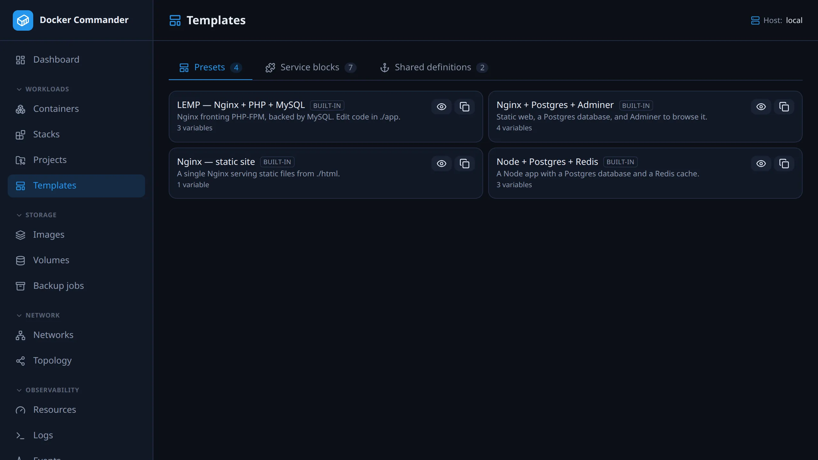Switch to the Service blocks tab
This screenshot has height=460, width=818.
click(x=311, y=67)
